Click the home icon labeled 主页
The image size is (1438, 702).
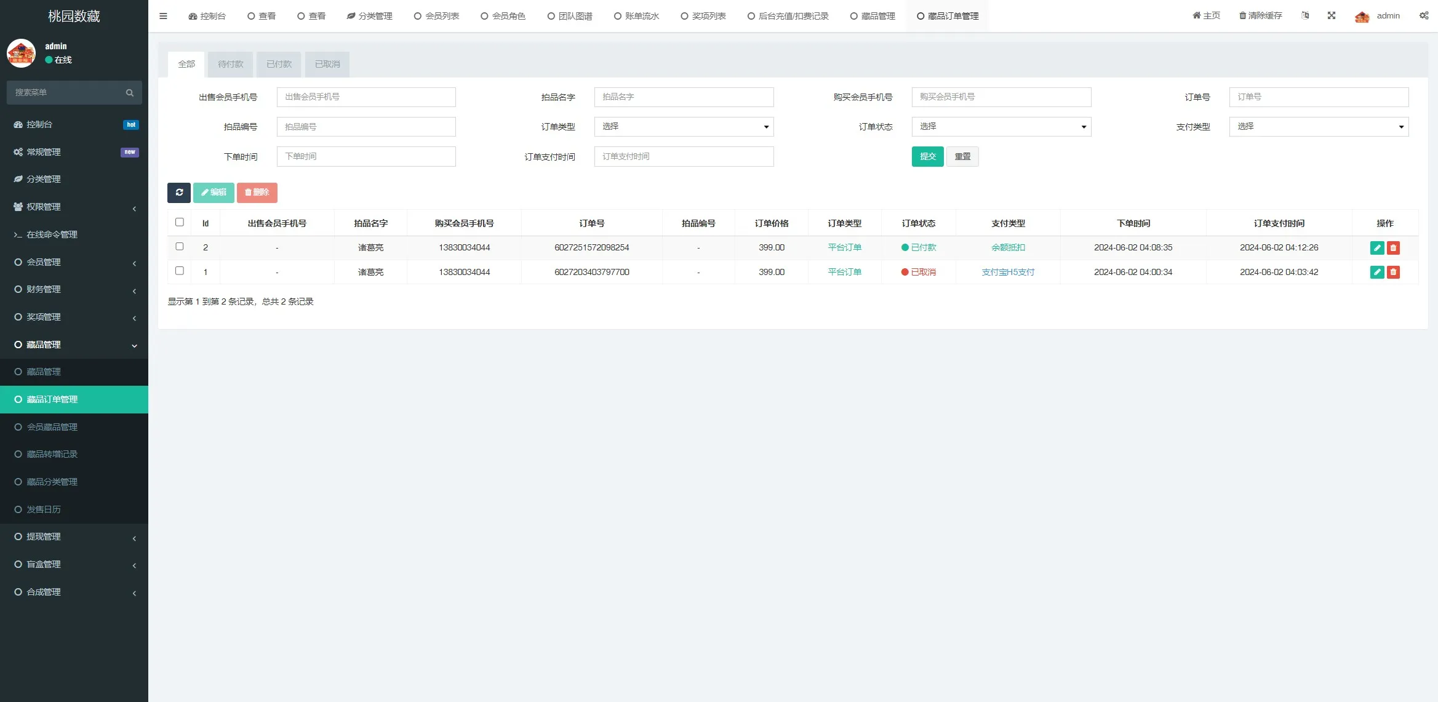1205,15
